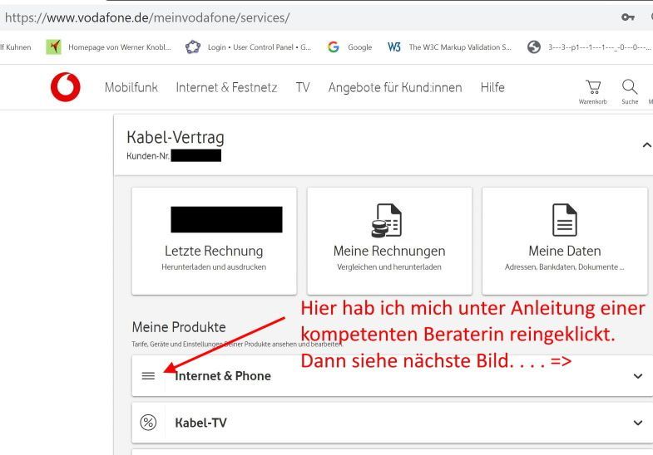This screenshot has width=653, height=455.
Task: Open the W3C Markup Validation bookmark
Action: (449, 47)
